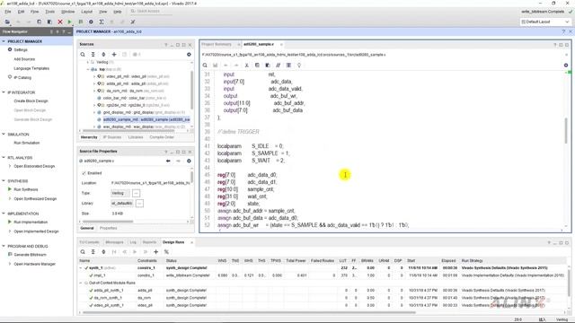Screen dimensions: 575x323
Task: Click Run Synthesis
Action: pos(26,189)
